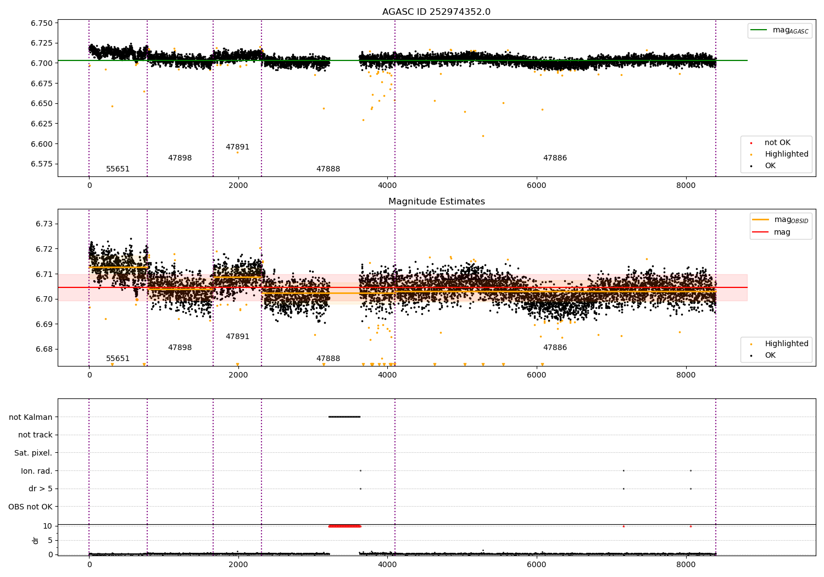Screen dimensions: 824x577
Task: Click the 'Magnitude Estimates' title
Action: point(436,202)
